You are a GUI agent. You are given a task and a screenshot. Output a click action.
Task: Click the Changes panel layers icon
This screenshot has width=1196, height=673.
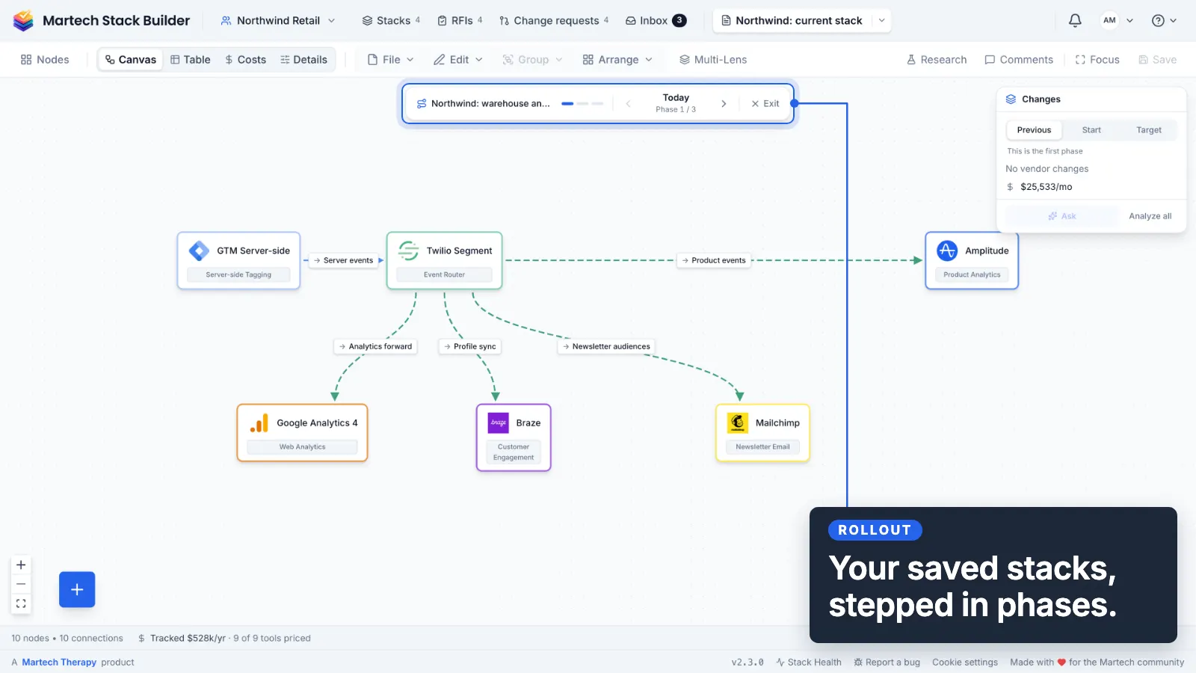[x=1011, y=99]
